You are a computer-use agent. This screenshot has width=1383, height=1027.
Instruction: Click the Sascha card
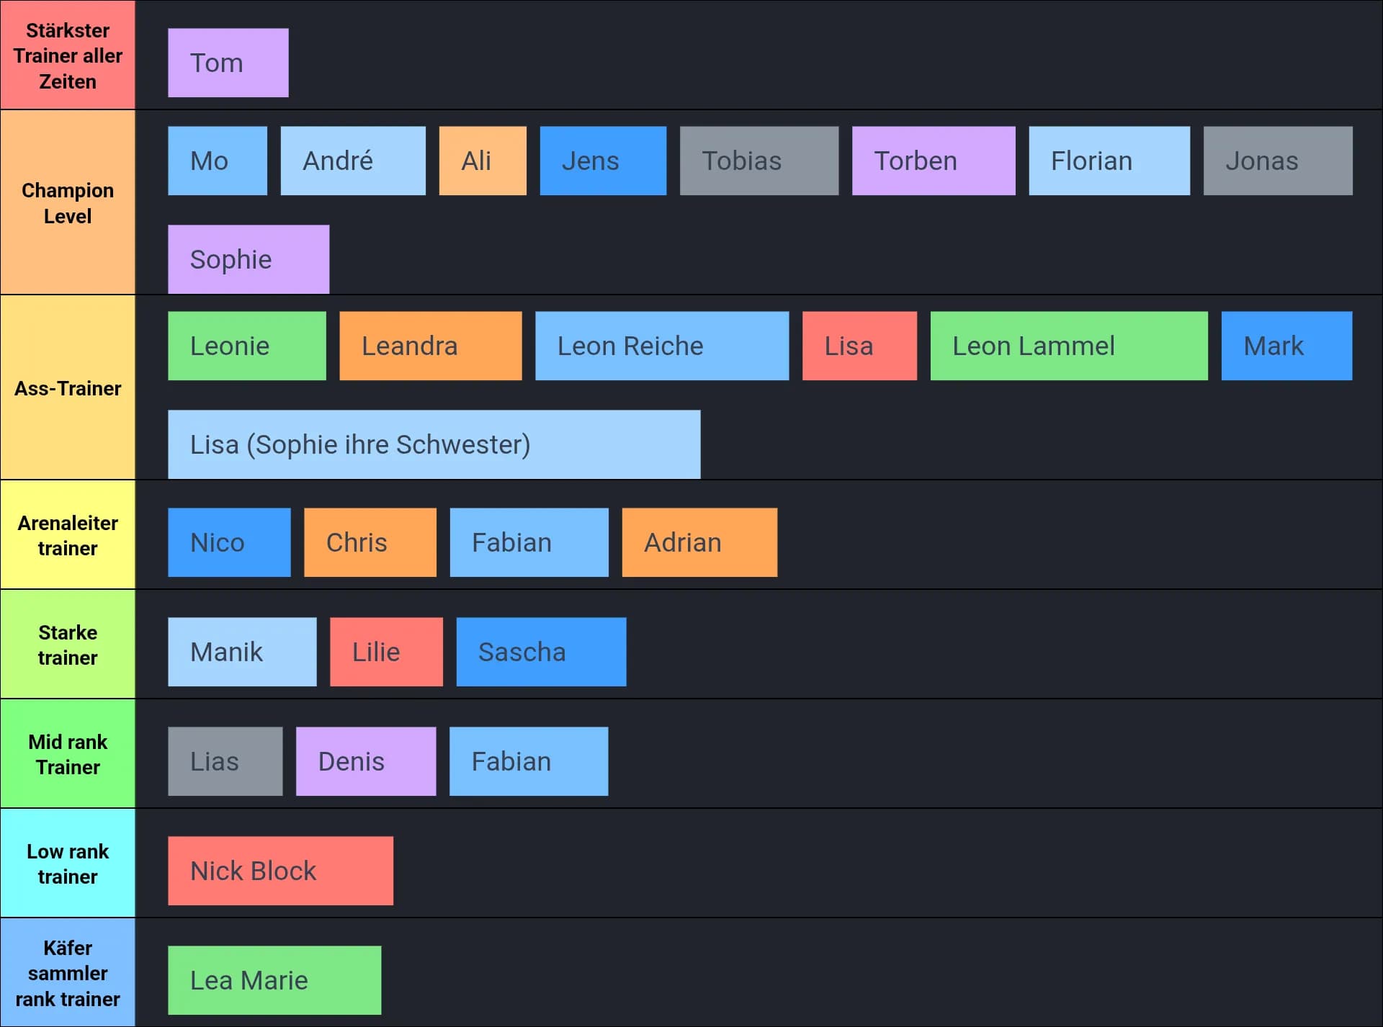click(541, 652)
